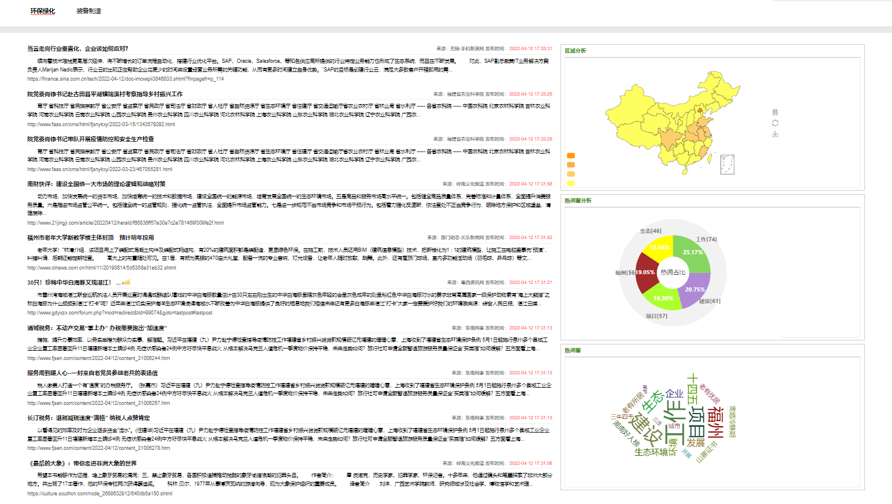Click the fjsen.com URL ending 31006244.htm

(98, 358)
